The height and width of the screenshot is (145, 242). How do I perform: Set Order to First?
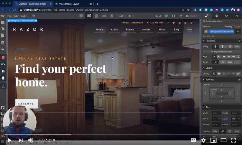coord(222,62)
